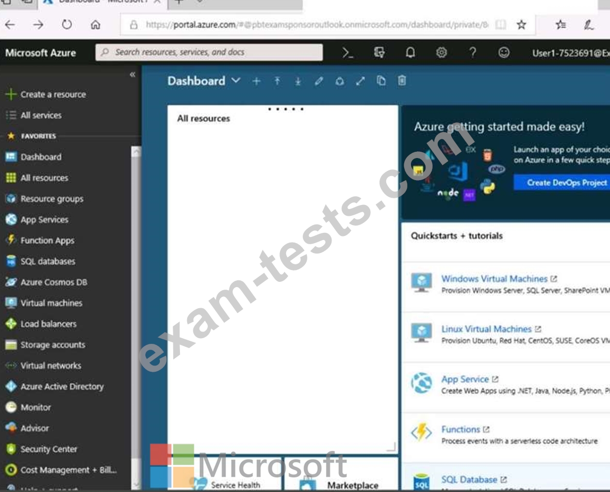Select Resource groups from favorites
This screenshot has height=492, width=610.
(52, 199)
